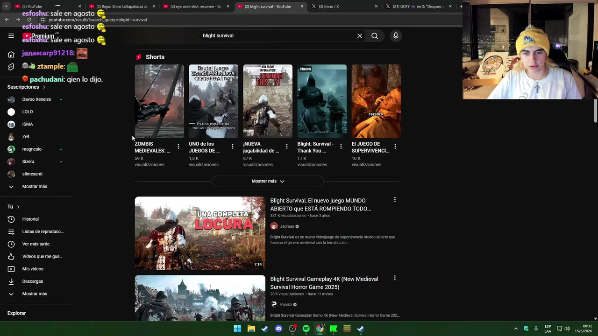Open Davoo Xeneize subscription channel
This screenshot has height=336, width=598.
point(36,99)
